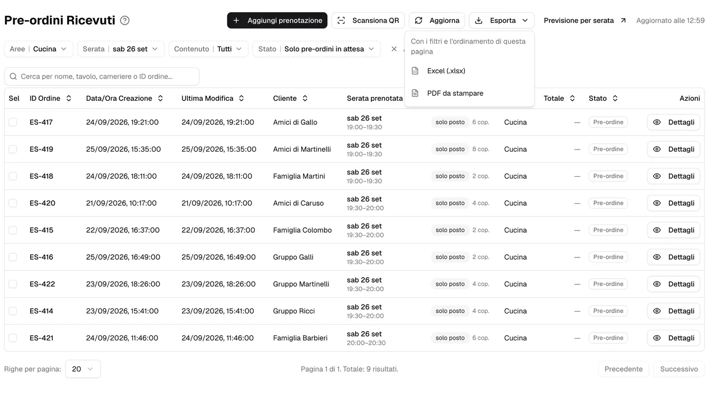Click solo posto tag for ES-421
This screenshot has height=403, width=717.
click(x=450, y=338)
